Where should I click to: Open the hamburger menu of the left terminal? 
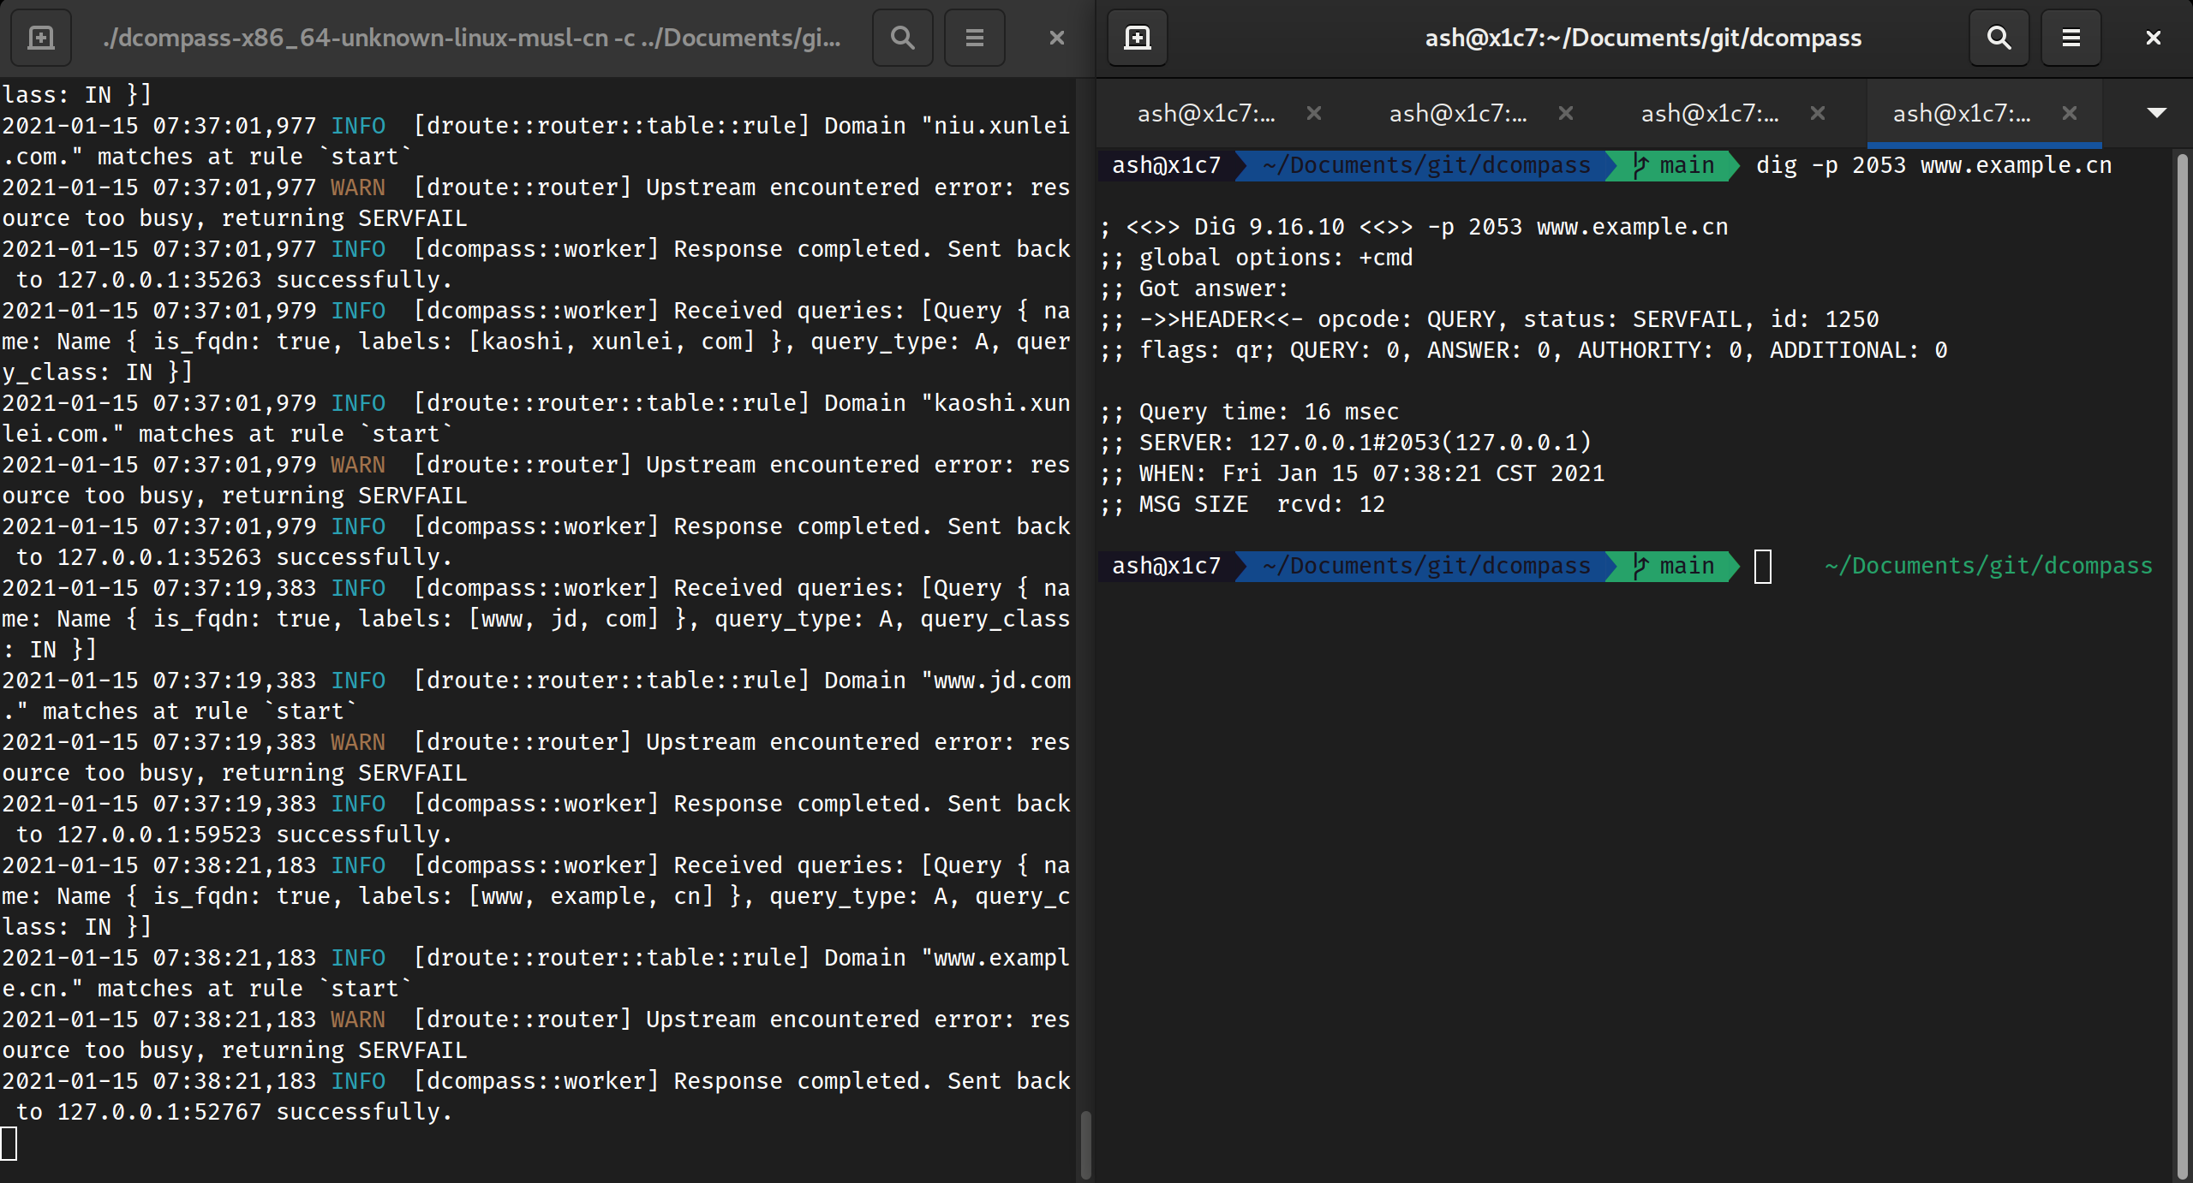click(x=973, y=37)
